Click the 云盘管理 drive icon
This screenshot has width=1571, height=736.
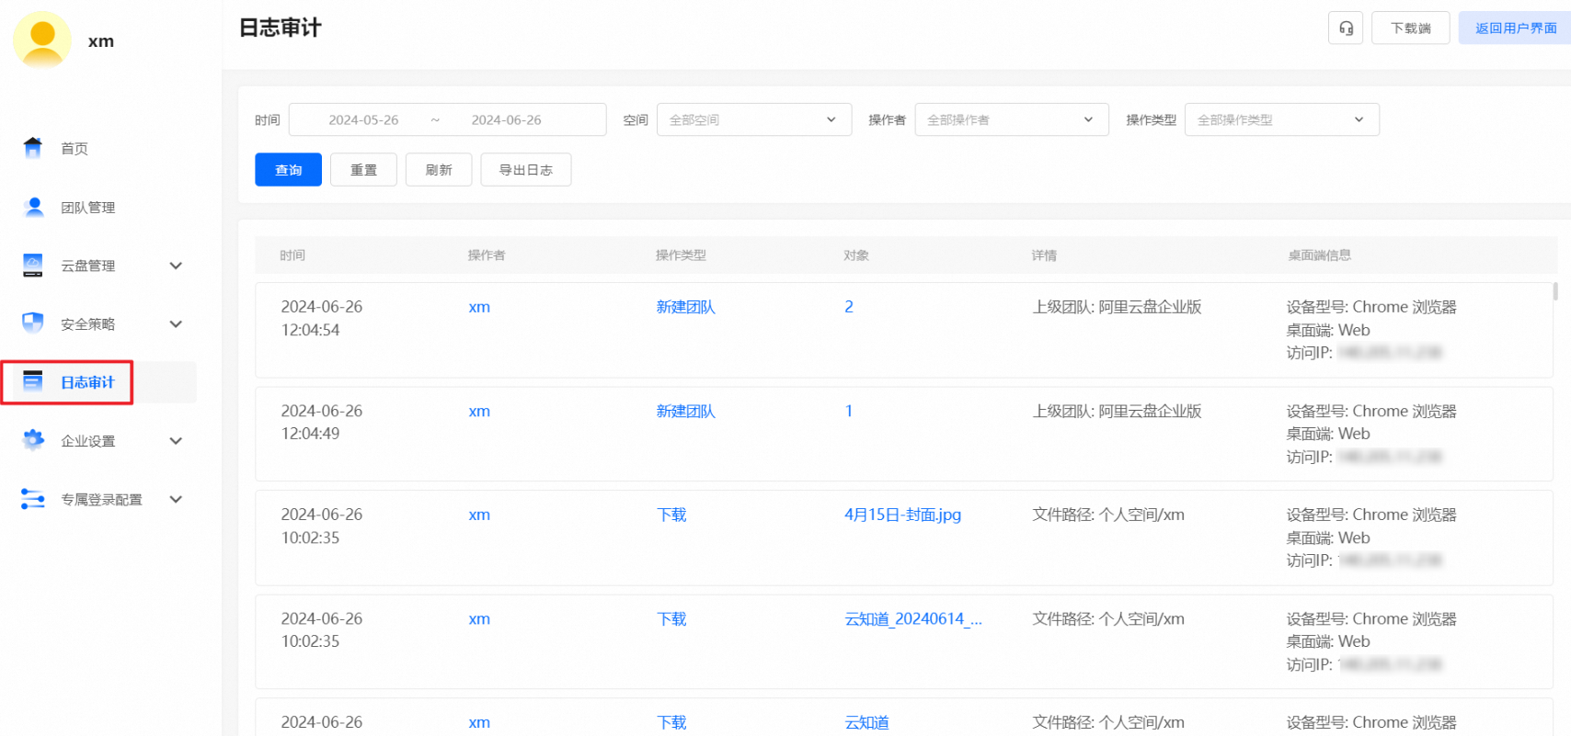33,266
